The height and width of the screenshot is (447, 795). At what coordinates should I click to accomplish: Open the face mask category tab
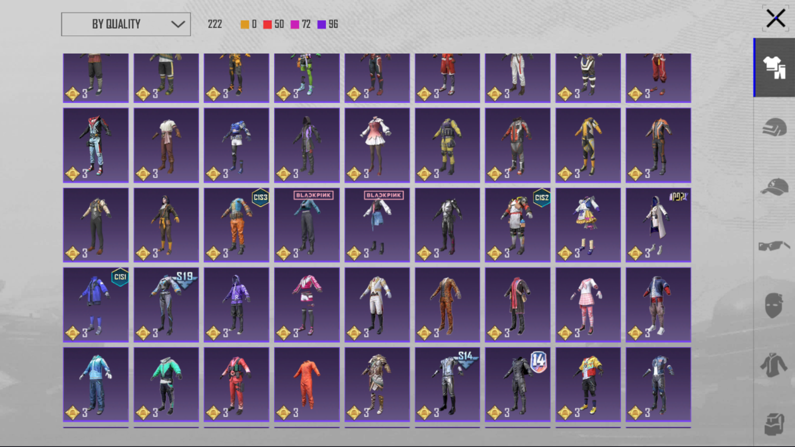(x=774, y=305)
